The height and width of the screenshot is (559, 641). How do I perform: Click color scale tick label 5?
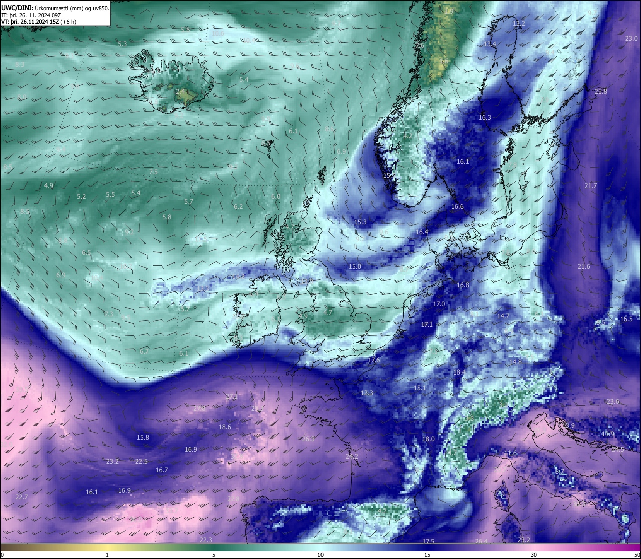tap(214, 555)
